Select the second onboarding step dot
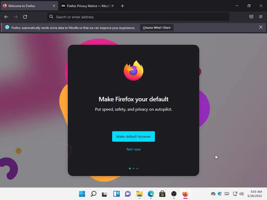 click(133, 168)
